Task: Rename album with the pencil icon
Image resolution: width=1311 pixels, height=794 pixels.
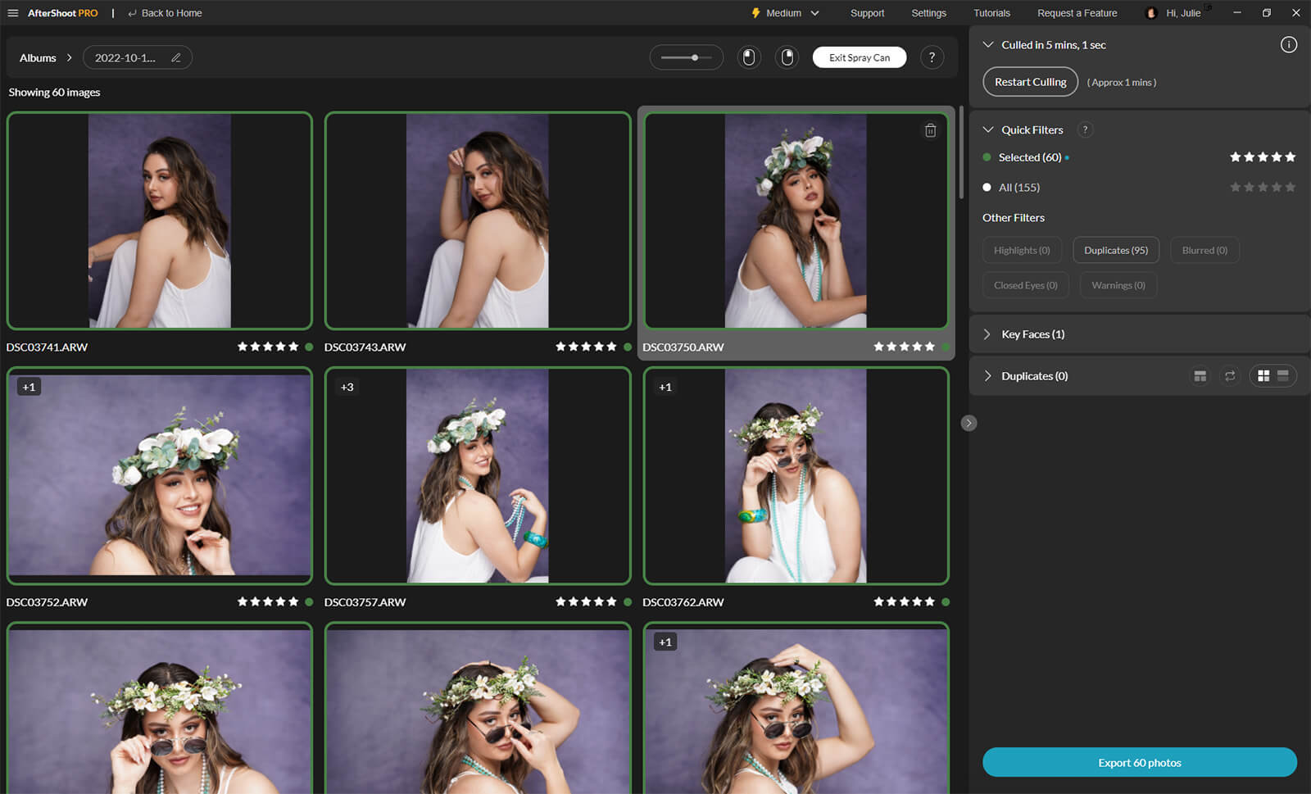Action: 175,58
